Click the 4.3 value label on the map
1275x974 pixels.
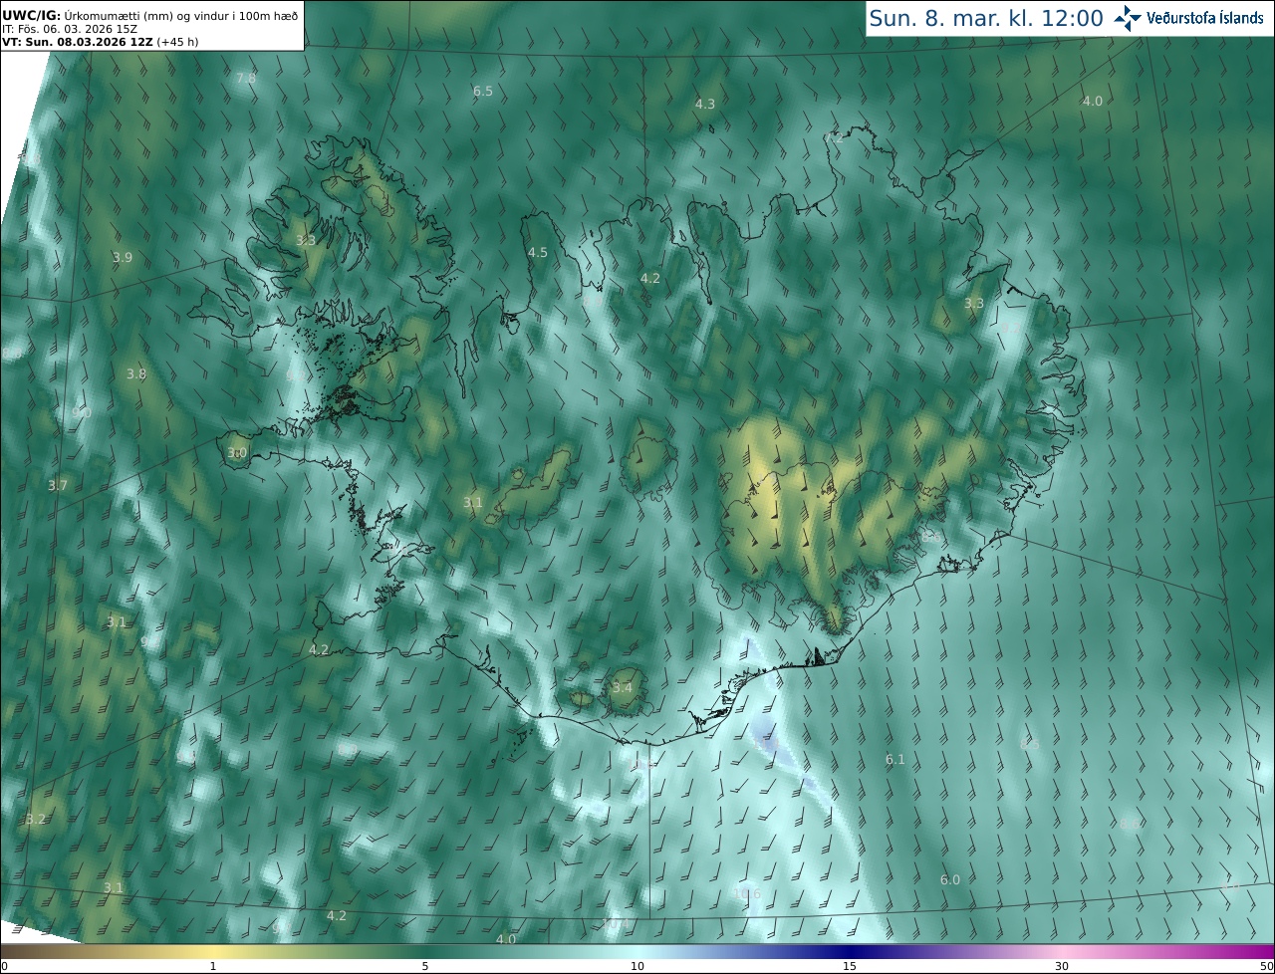coord(705,104)
